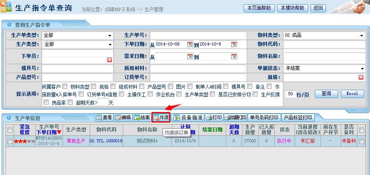
Task: Enable the 所属客户 display option checkbox
Action: (x=65, y=86)
